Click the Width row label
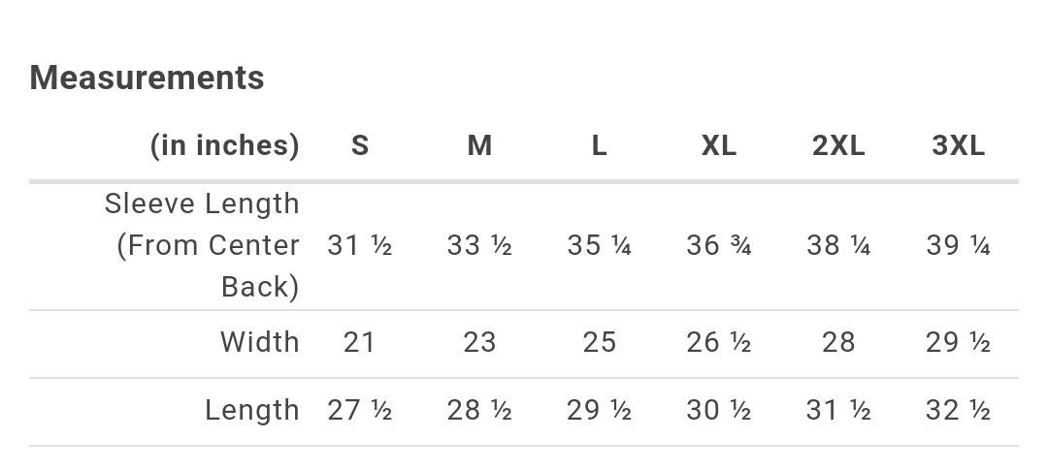This screenshot has height=470, width=1048. tap(260, 342)
